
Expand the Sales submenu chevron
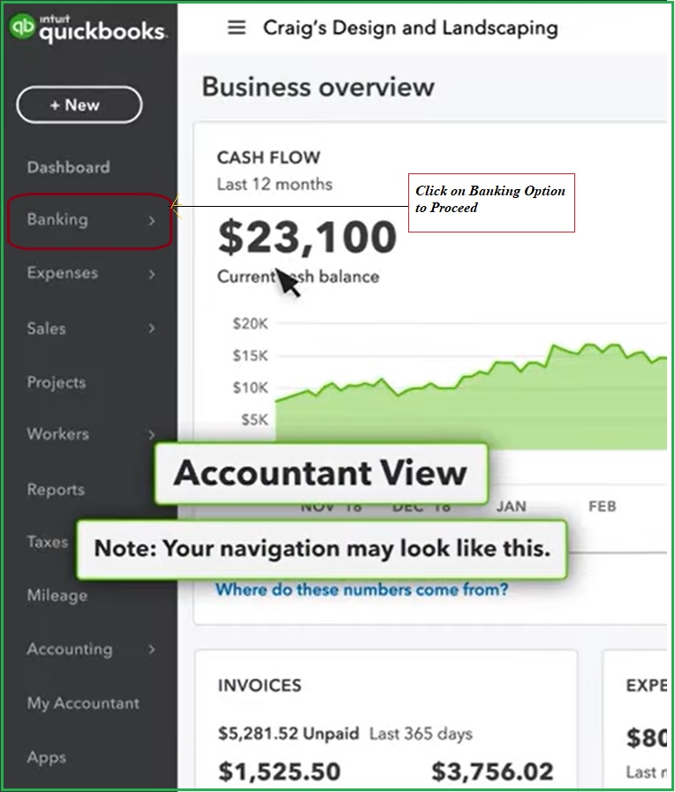(151, 328)
